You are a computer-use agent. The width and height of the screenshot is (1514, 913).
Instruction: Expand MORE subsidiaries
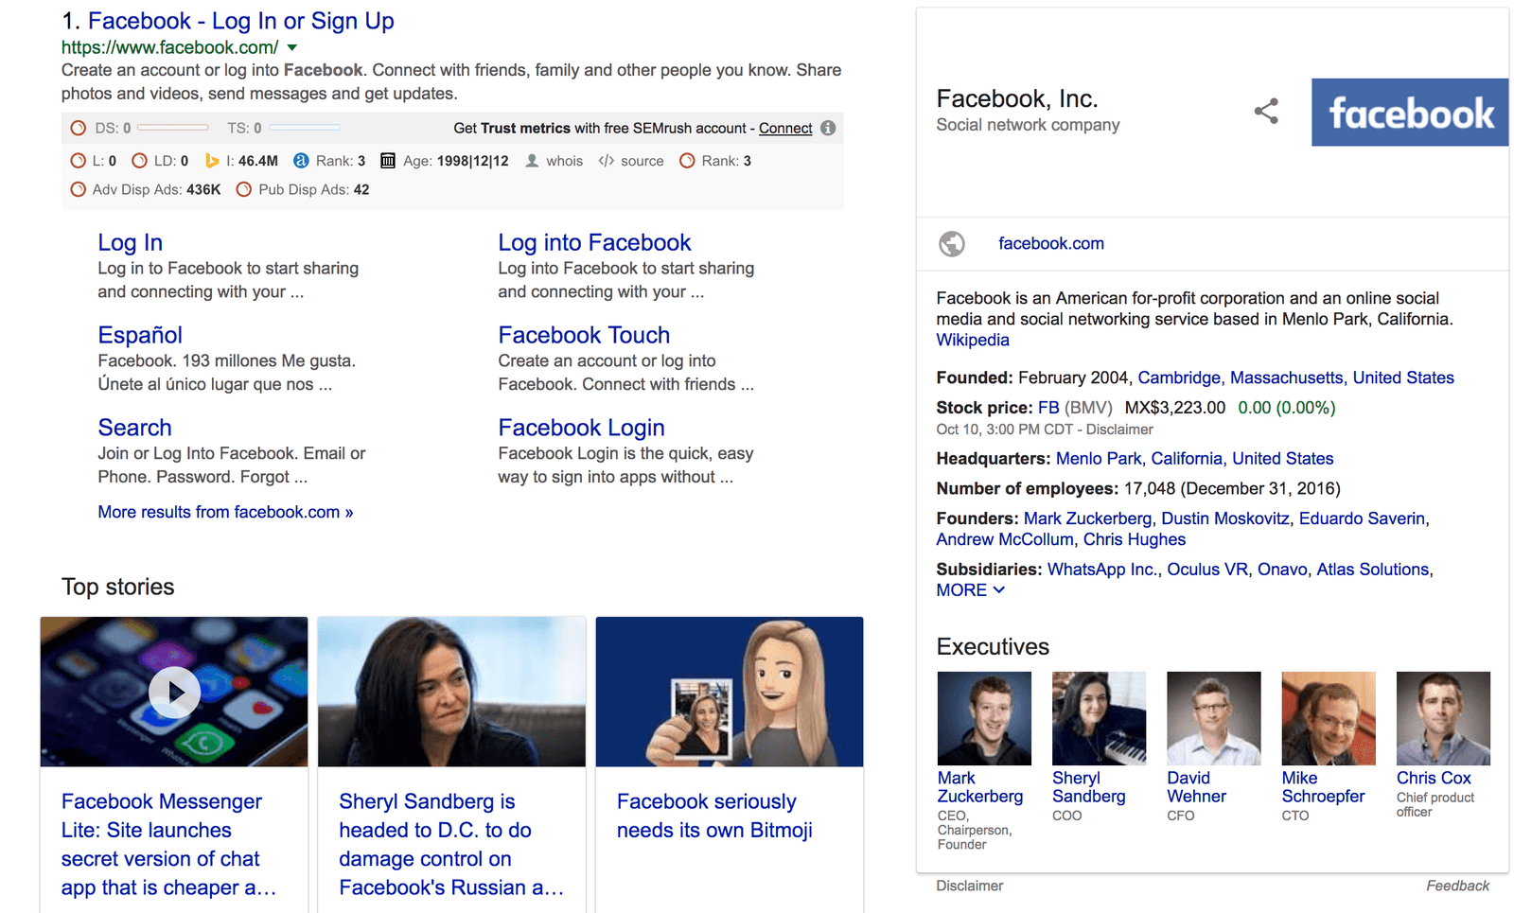[971, 590]
